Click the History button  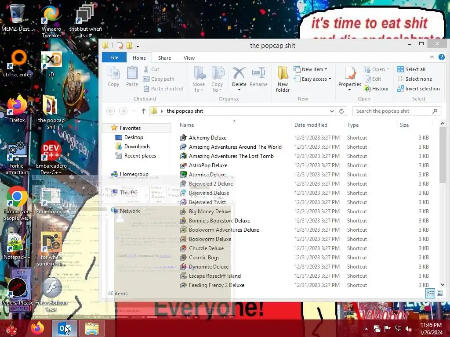[x=376, y=89]
